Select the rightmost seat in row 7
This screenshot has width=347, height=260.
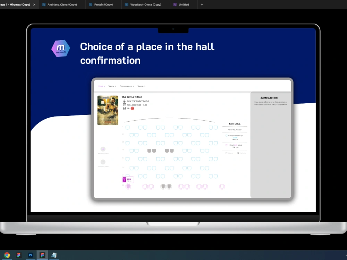point(215,176)
